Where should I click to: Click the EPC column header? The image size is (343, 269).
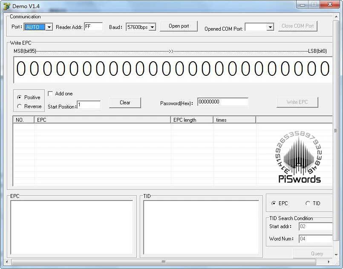102,120
